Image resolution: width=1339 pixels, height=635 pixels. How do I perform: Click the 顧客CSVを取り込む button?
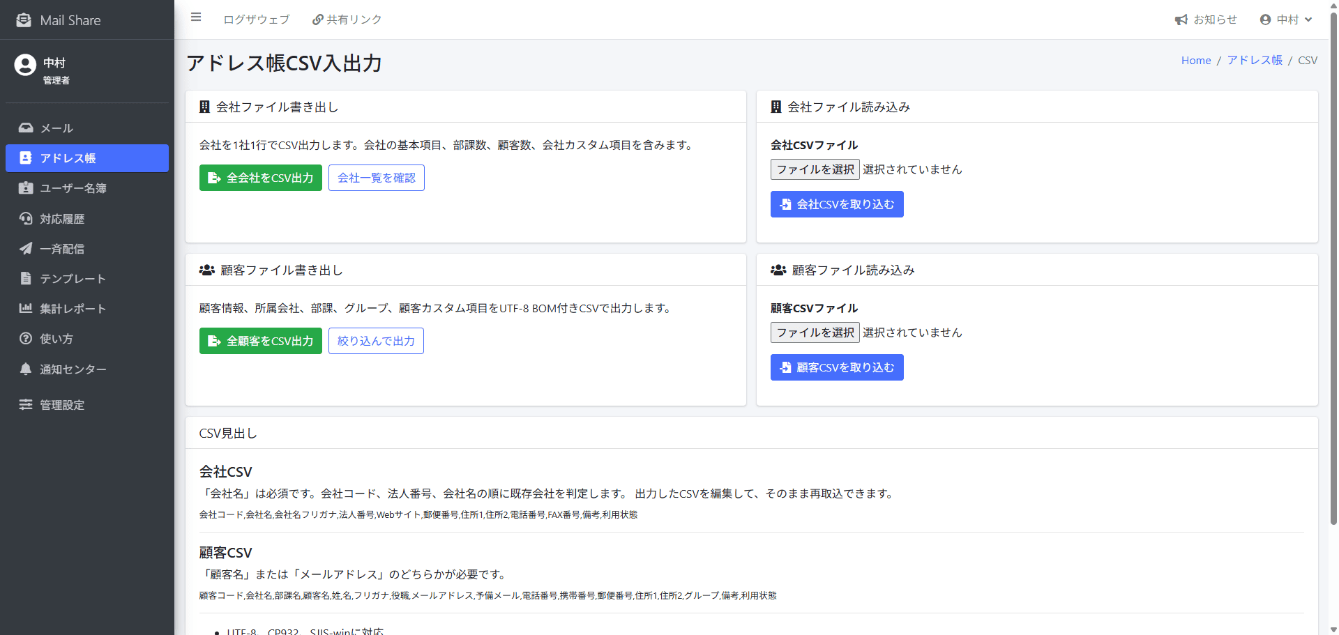837,367
